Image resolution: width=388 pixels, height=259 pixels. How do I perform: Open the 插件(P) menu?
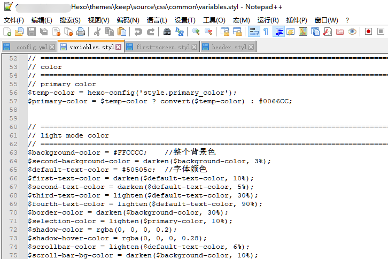pos(297,20)
